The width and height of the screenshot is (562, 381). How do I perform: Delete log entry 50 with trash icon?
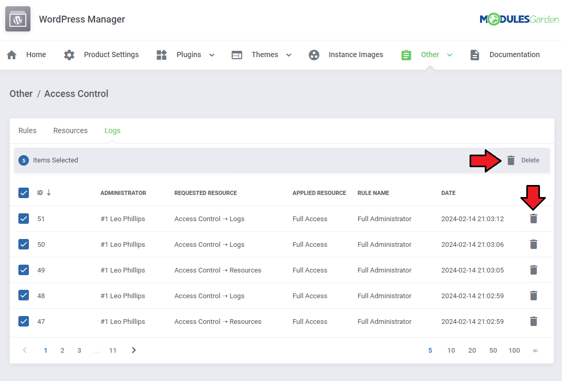533,244
